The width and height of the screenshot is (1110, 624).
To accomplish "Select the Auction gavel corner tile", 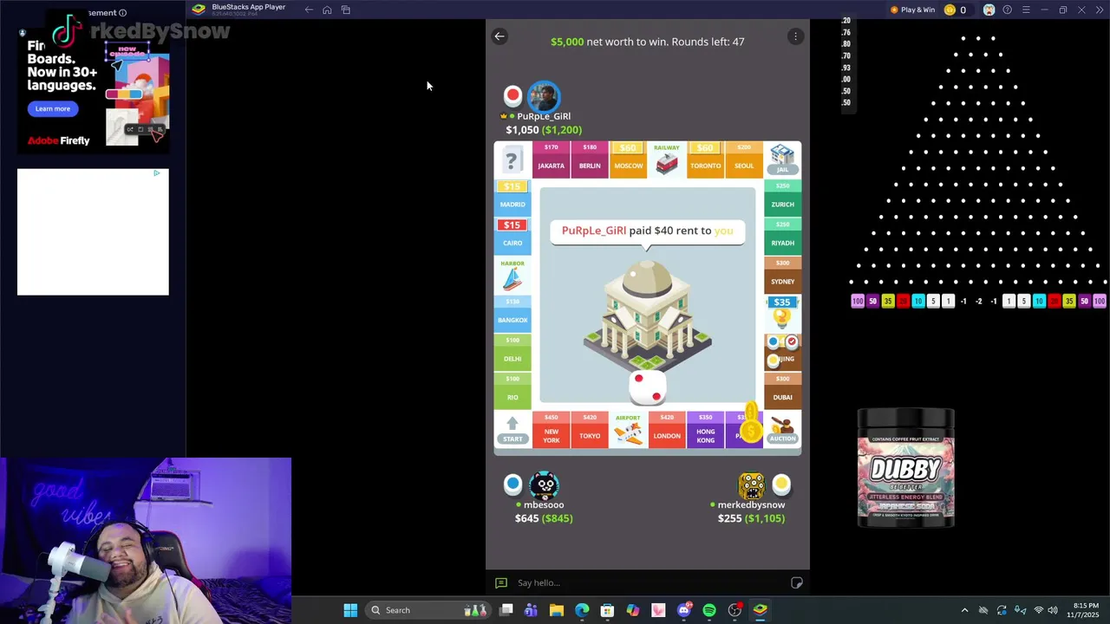I will (x=782, y=430).
